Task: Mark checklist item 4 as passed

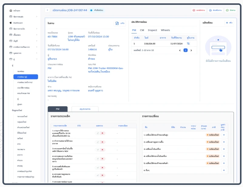Action: tap(98, 159)
